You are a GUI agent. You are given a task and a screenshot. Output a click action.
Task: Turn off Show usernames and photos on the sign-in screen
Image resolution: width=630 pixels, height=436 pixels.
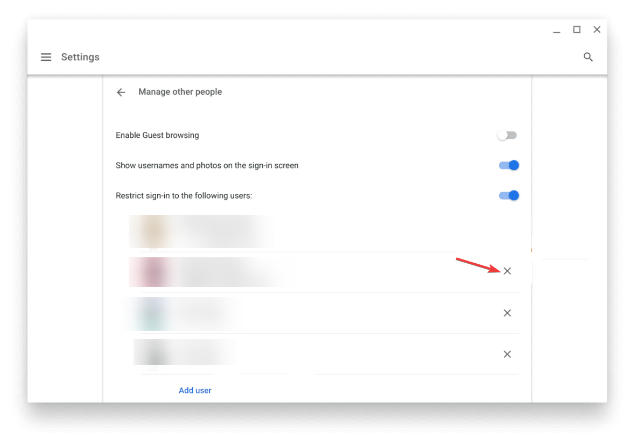pos(509,165)
